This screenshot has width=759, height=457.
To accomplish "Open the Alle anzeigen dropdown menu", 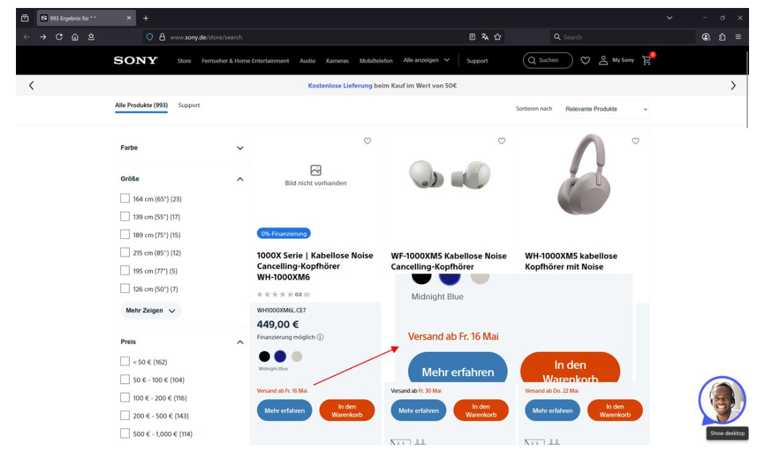I will 427,60.
